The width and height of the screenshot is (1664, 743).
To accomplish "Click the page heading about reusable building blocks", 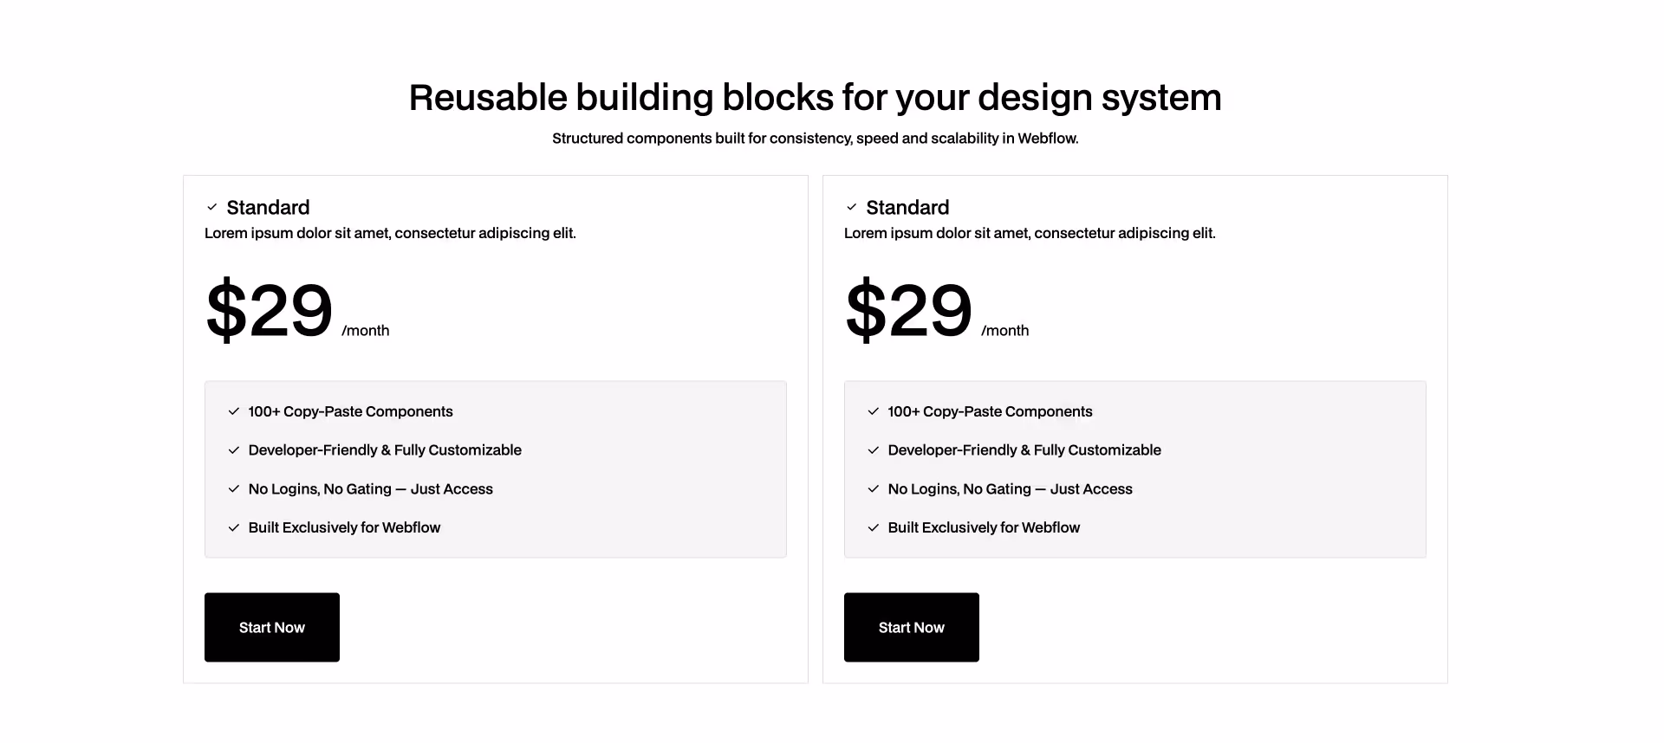I will coord(815,97).
